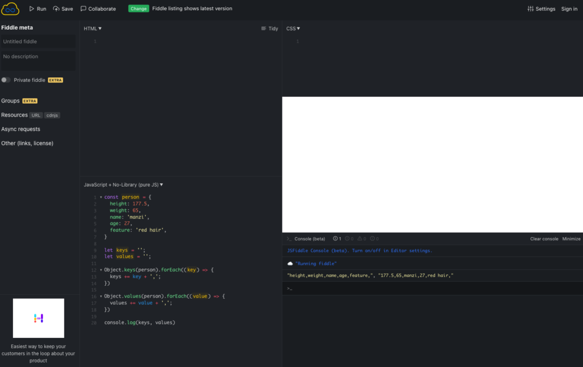This screenshot has height=367, width=583.
Task: Open the HTML panel language dropdown
Action: pyautogui.click(x=92, y=28)
